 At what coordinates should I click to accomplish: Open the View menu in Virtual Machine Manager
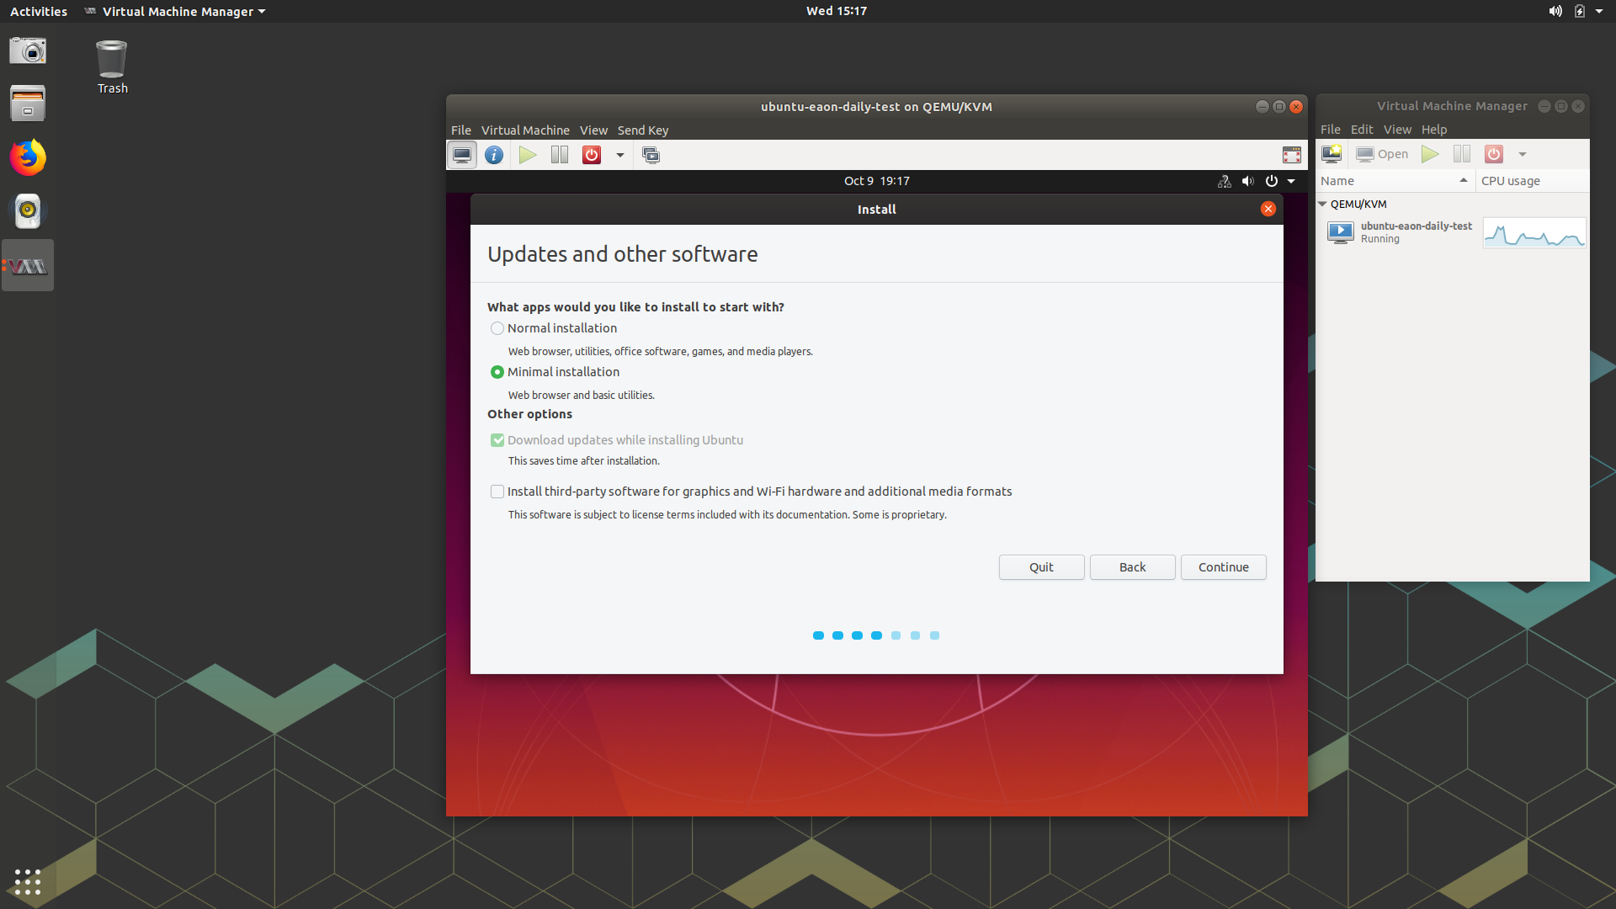click(1397, 130)
